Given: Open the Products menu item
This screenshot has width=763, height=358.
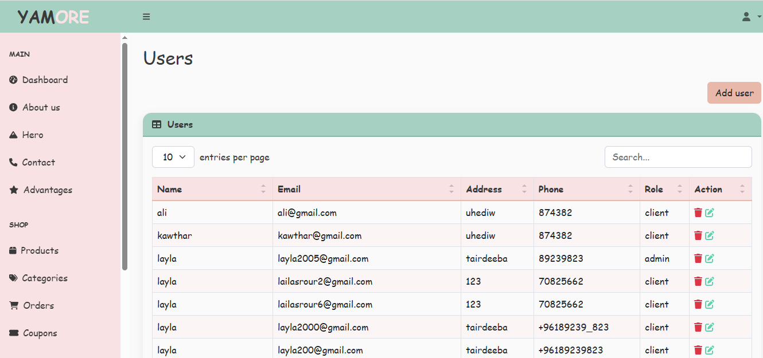Looking at the screenshot, I should click(39, 250).
